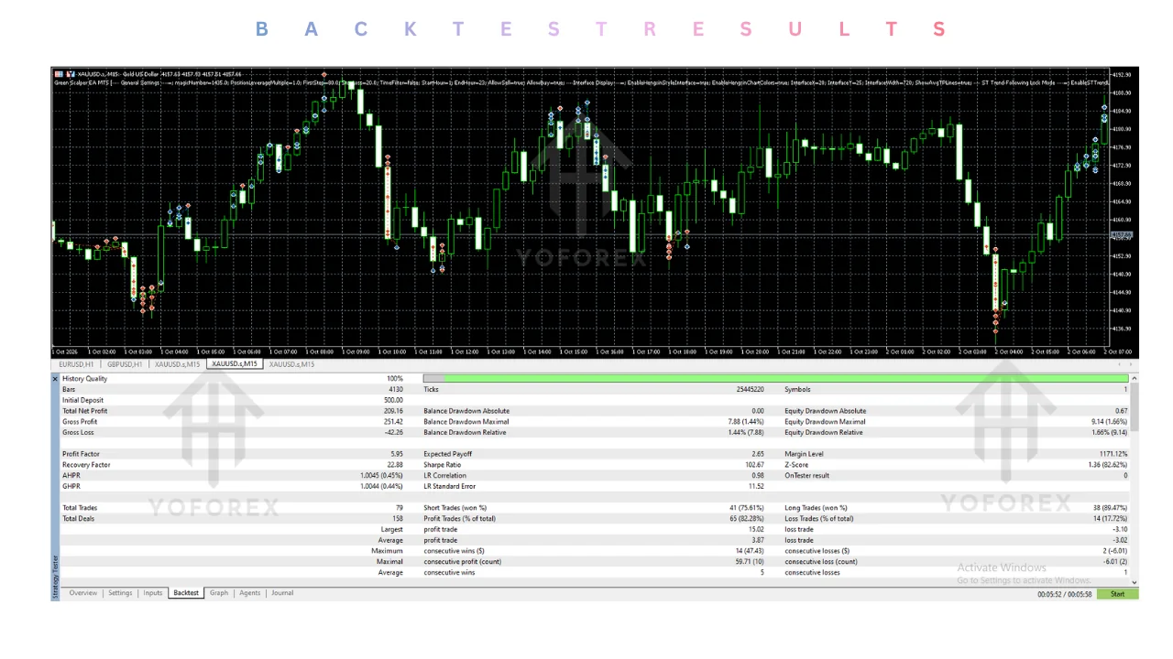1173x659 pixels.
Task: Click the small chart icon left of the XAUUSD.s title
Action: [72, 74]
